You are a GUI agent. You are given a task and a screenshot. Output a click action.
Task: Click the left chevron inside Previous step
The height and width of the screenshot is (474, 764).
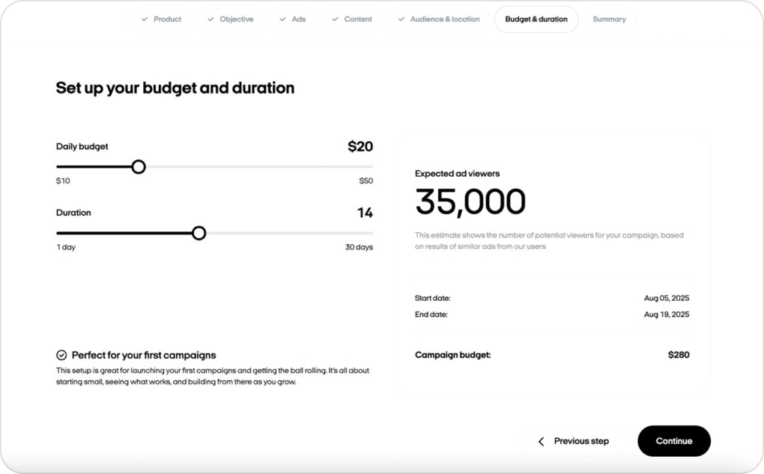tap(541, 441)
